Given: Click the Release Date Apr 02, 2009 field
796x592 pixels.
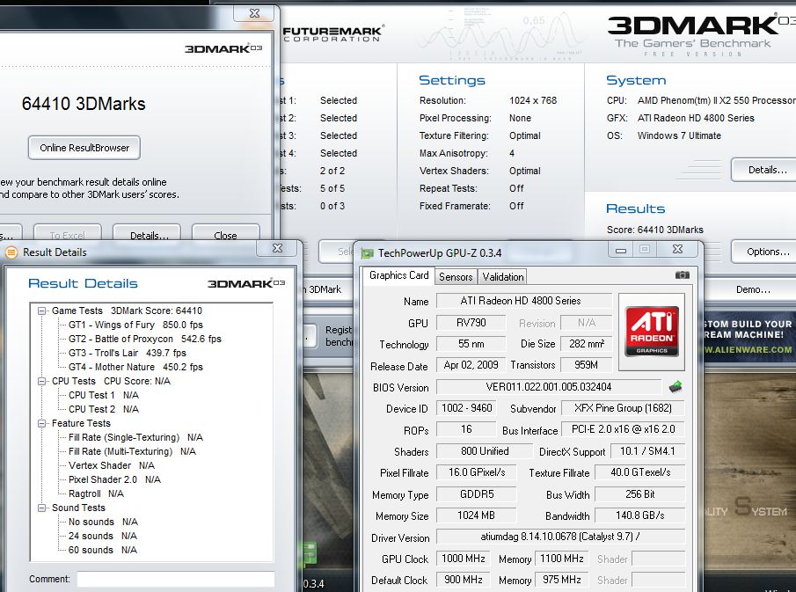Looking at the screenshot, I should coord(471,365).
